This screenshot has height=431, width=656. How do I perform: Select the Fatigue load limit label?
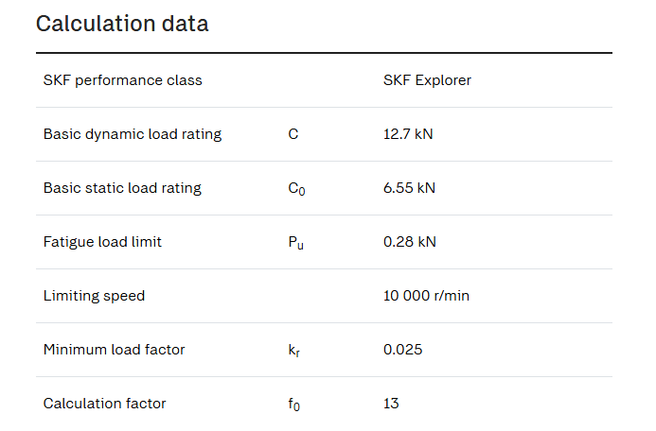pyautogui.click(x=102, y=242)
